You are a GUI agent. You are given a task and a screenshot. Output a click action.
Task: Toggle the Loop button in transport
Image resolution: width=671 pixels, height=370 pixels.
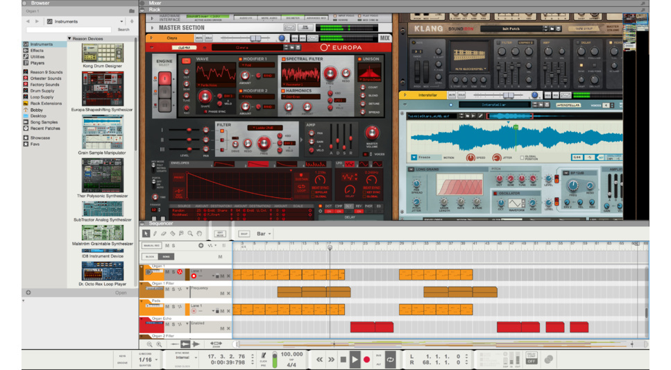390,360
